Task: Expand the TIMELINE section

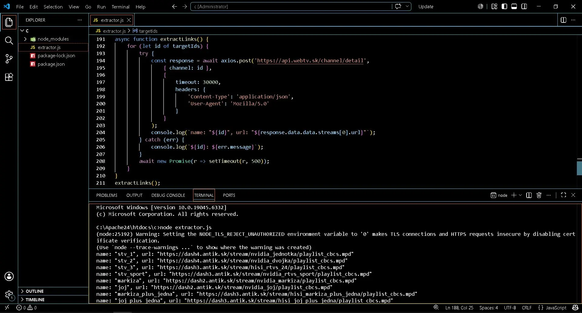Action: (53, 300)
